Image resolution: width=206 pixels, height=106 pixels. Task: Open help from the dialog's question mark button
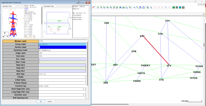83,2
